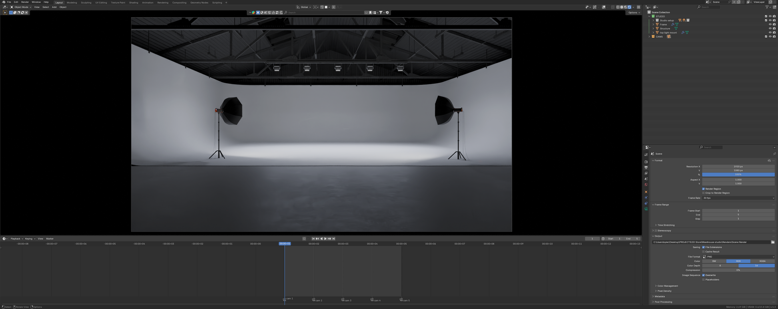Enable Crop to Render Region
778x309 pixels.
coord(704,193)
